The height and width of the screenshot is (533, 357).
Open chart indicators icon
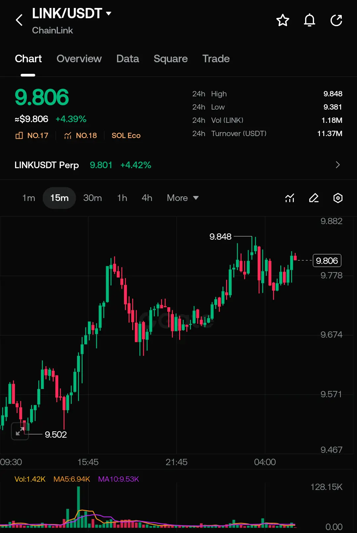290,198
